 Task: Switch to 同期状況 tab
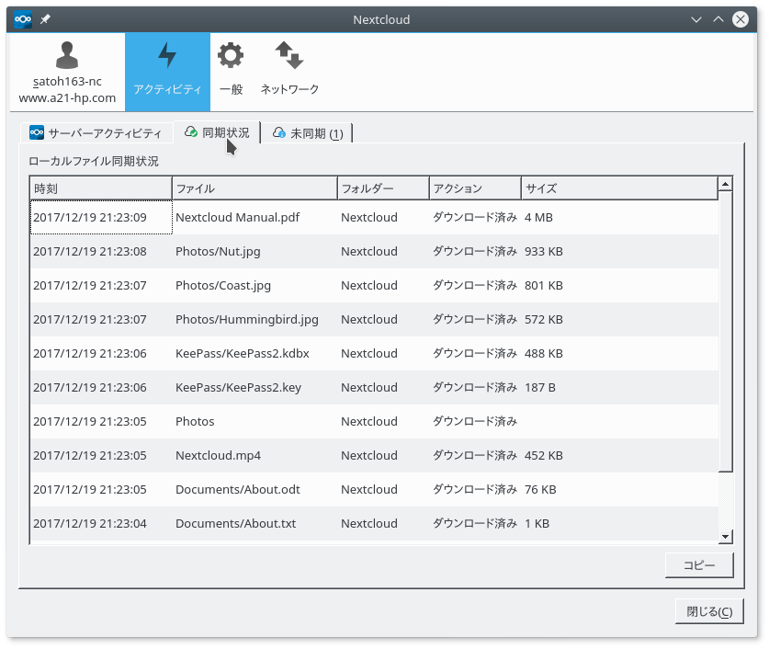pos(217,132)
